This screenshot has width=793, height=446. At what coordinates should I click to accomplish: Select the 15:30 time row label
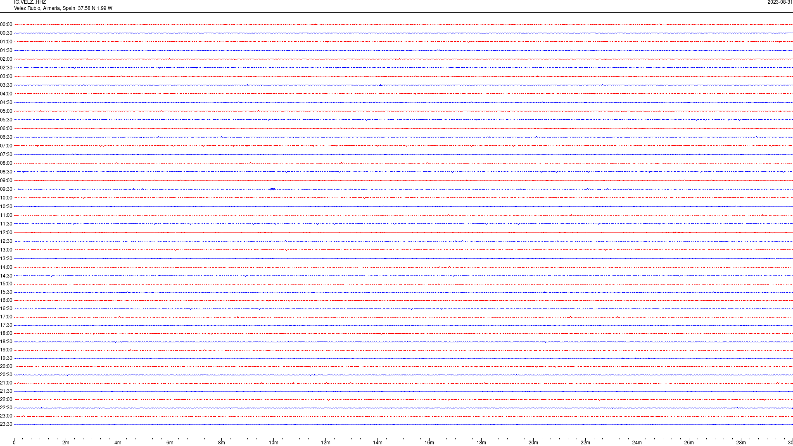[x=6, y=292]
